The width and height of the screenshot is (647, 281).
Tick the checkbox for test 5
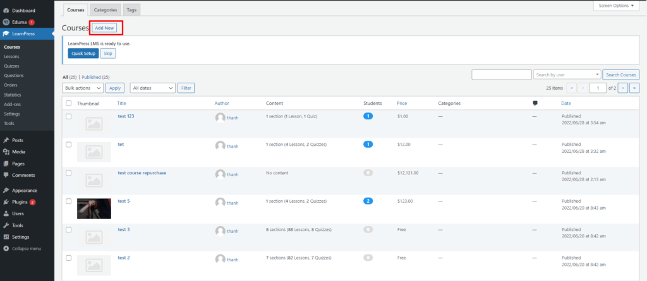[x=68, y=201]
